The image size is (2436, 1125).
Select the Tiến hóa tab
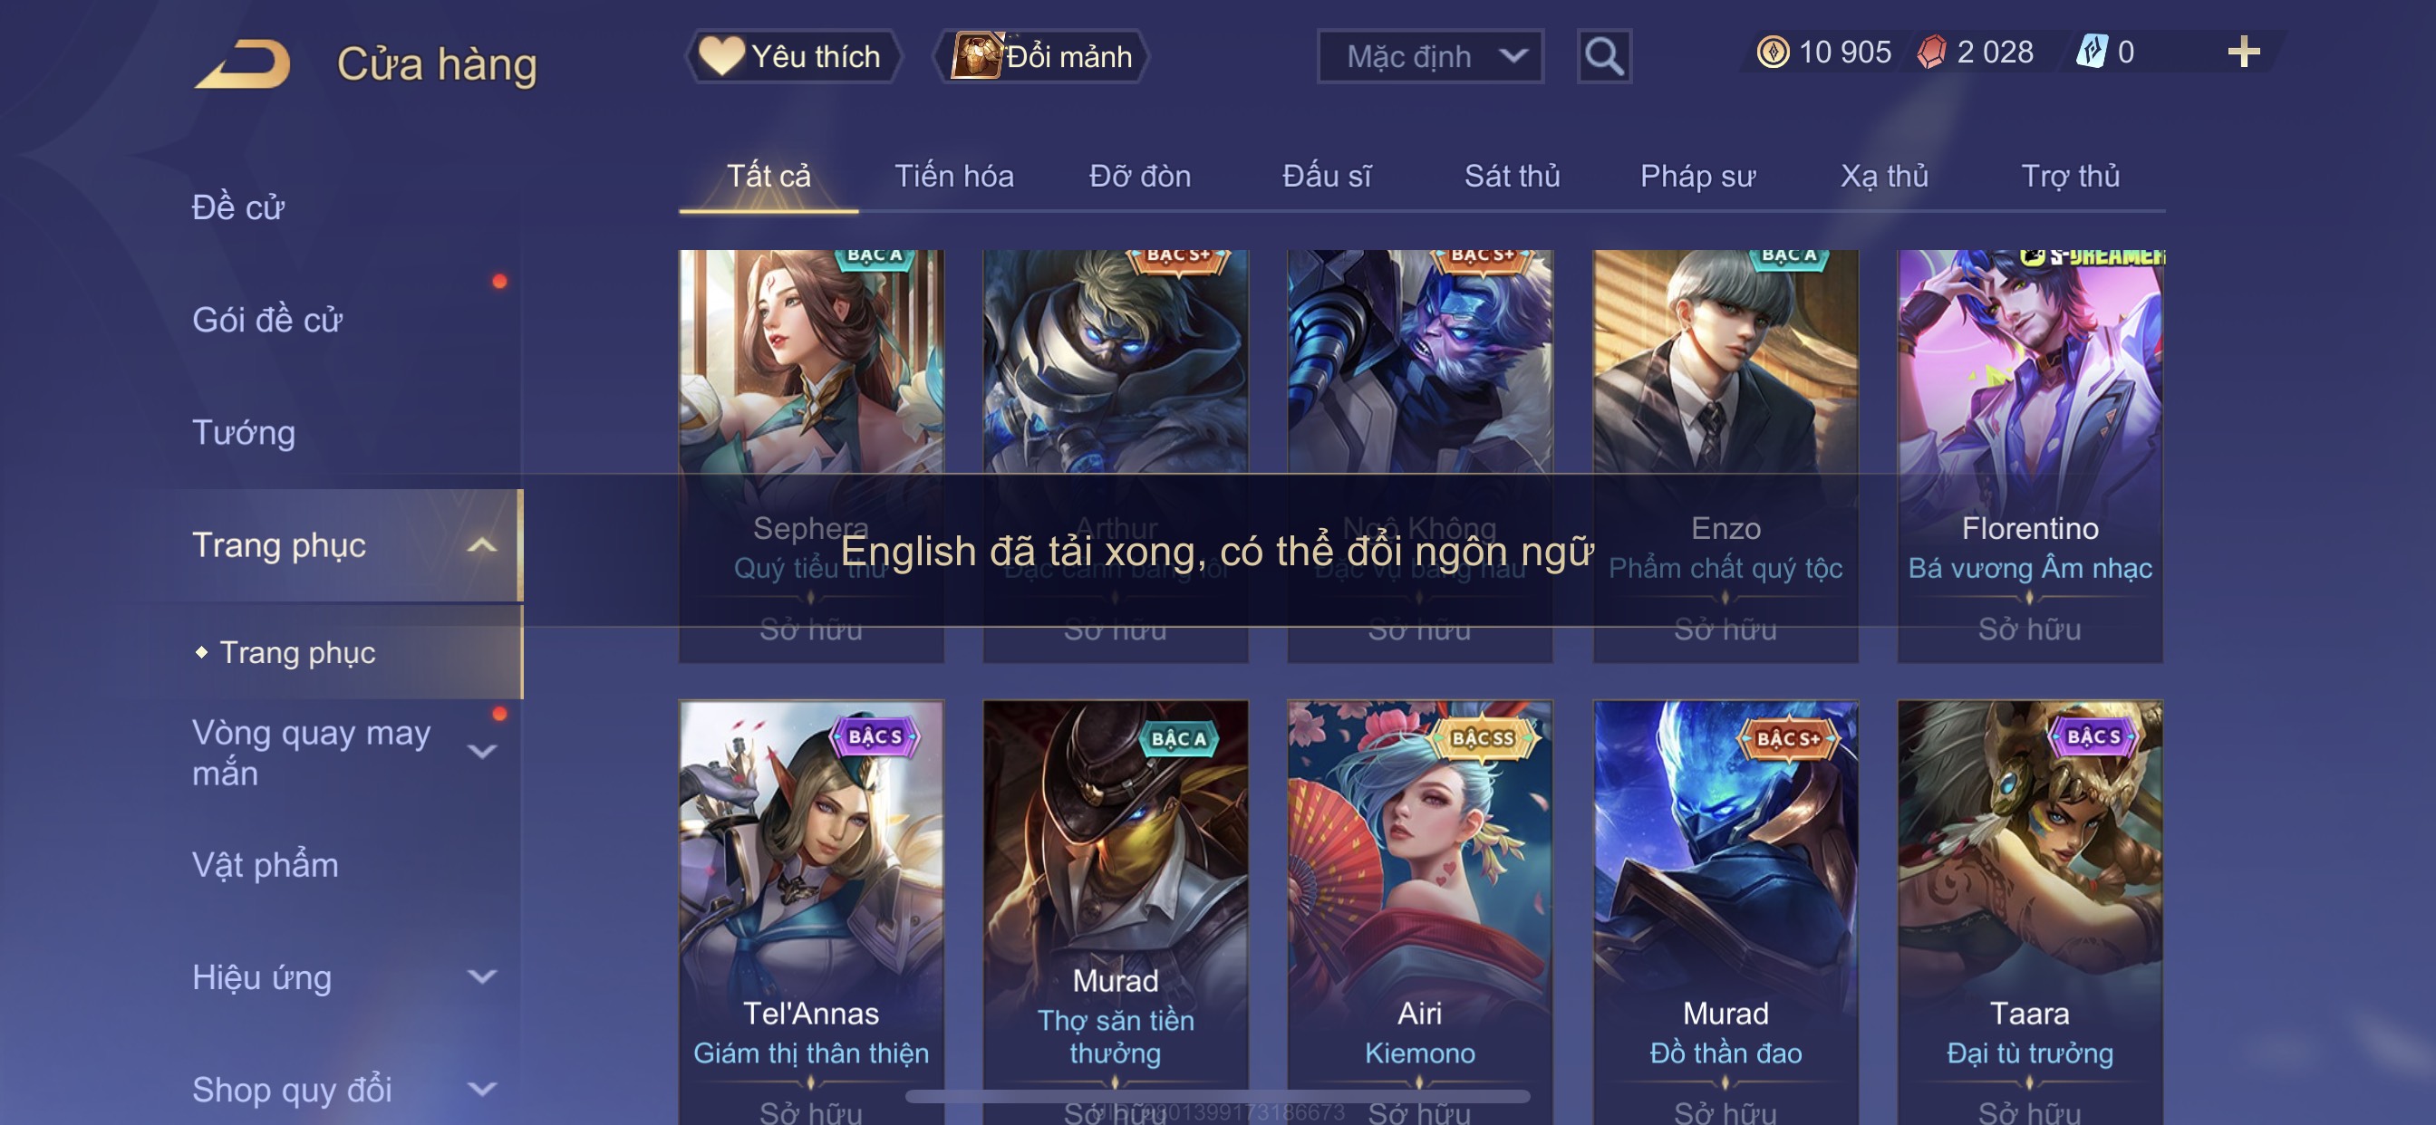coord(954,177)
